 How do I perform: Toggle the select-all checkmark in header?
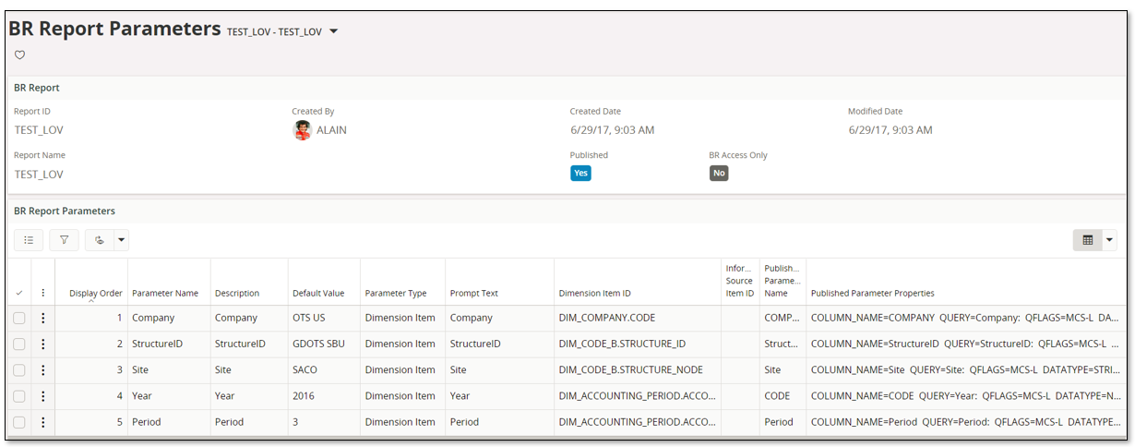(x=19, y=293)
